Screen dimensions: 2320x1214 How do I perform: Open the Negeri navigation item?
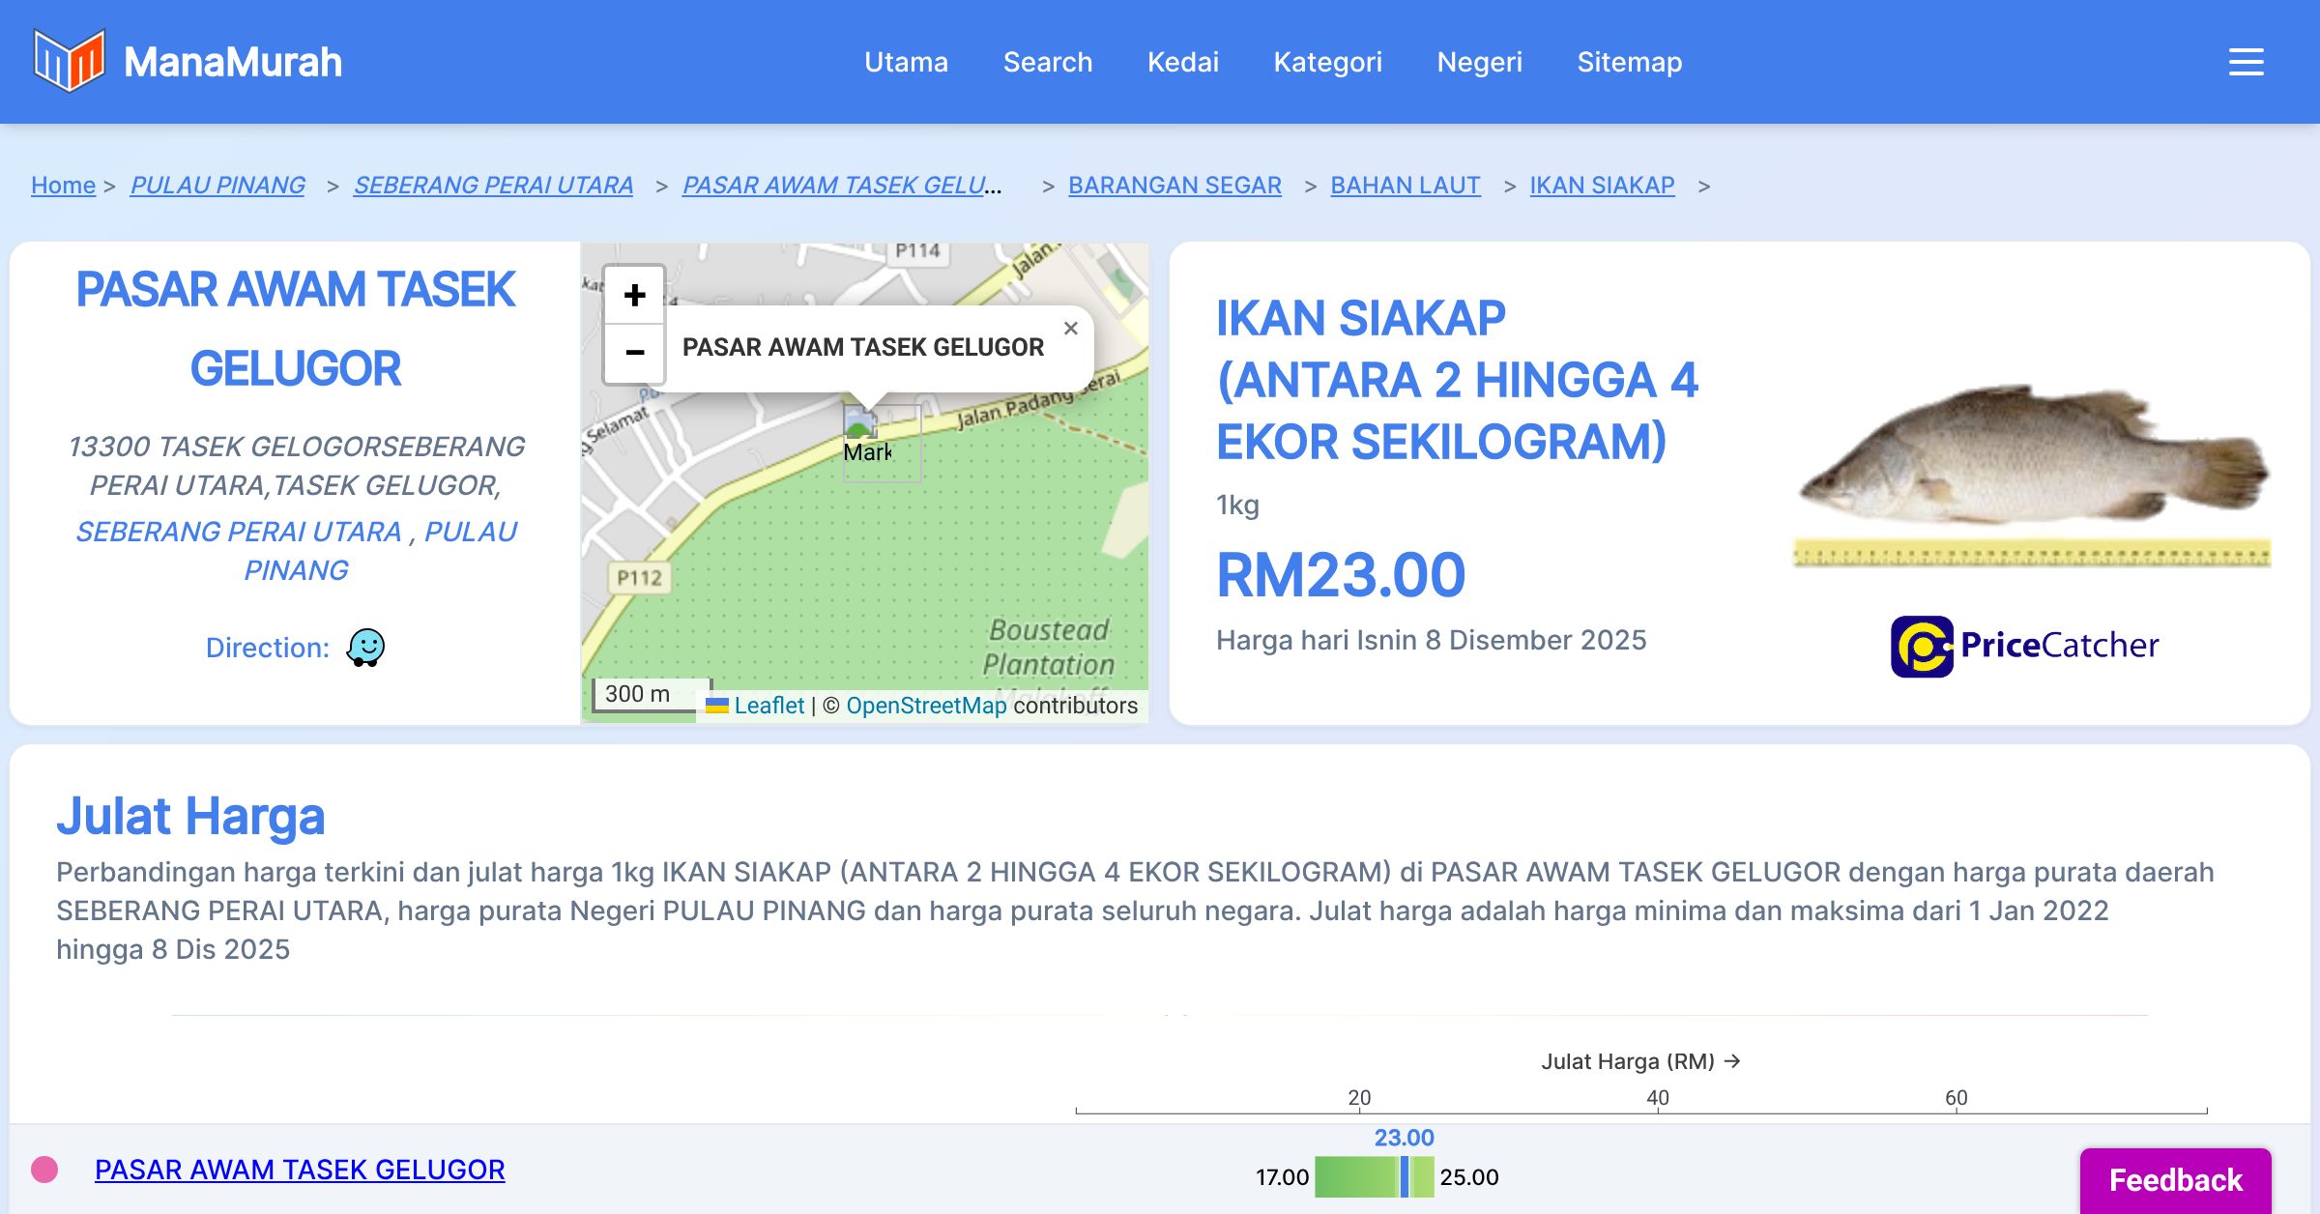click(x=1479, y=62)
